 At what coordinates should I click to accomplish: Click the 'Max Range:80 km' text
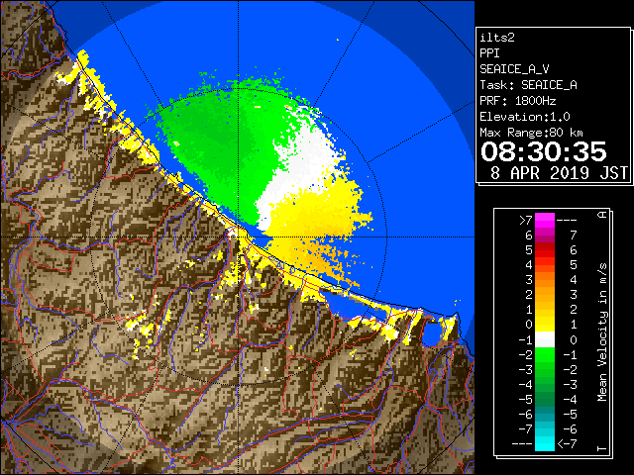coord(531,133)
